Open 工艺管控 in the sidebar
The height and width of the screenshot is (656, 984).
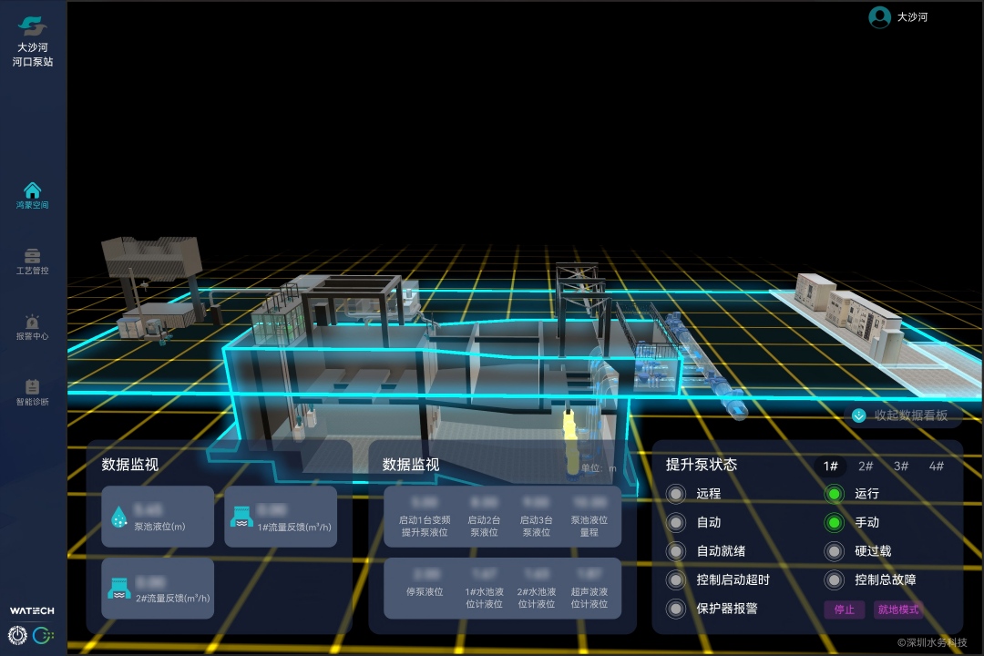33,257
